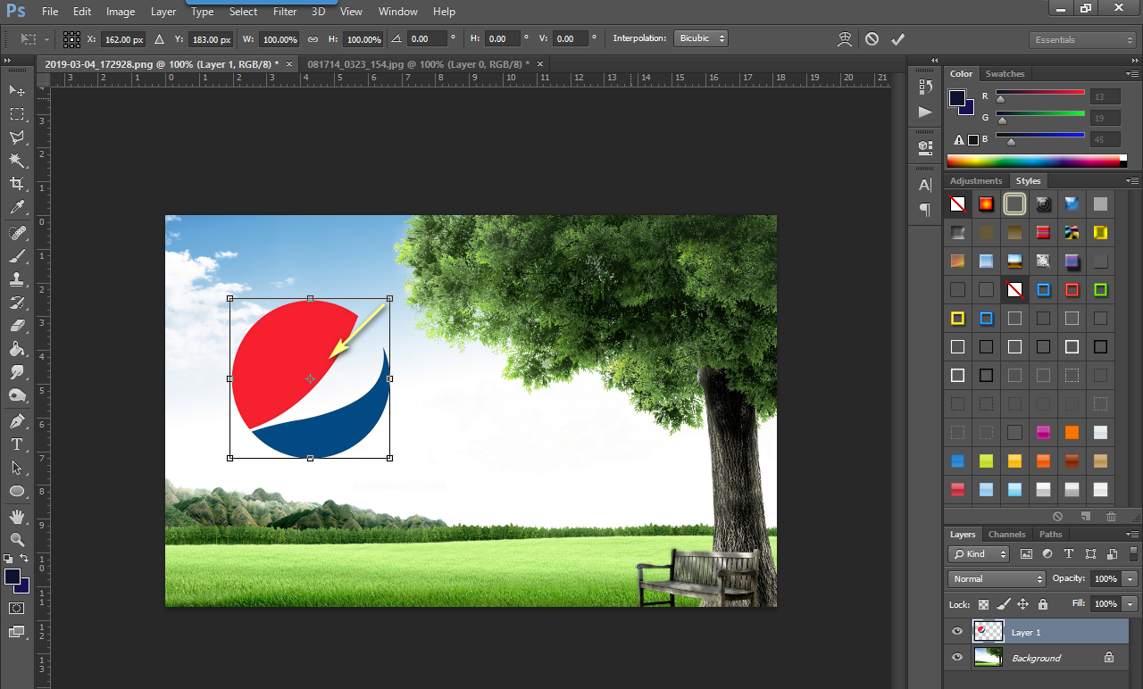Screen dimensions: 1143x689
Task: Select the Horizontal Type tool
Action: [x=17, y=444]
